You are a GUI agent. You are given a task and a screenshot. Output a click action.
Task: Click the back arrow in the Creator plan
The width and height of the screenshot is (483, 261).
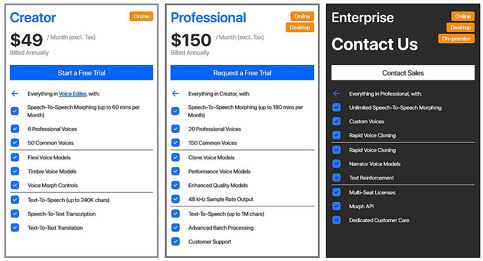tap(14, 93)
